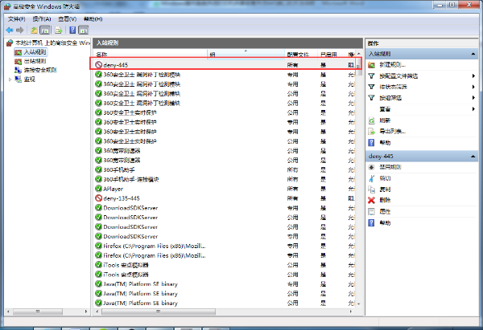This screenshot has width=483, height=330.
Task: Click the right arrow of the rules list horizontal scrollbar
Action: point(351,312)
